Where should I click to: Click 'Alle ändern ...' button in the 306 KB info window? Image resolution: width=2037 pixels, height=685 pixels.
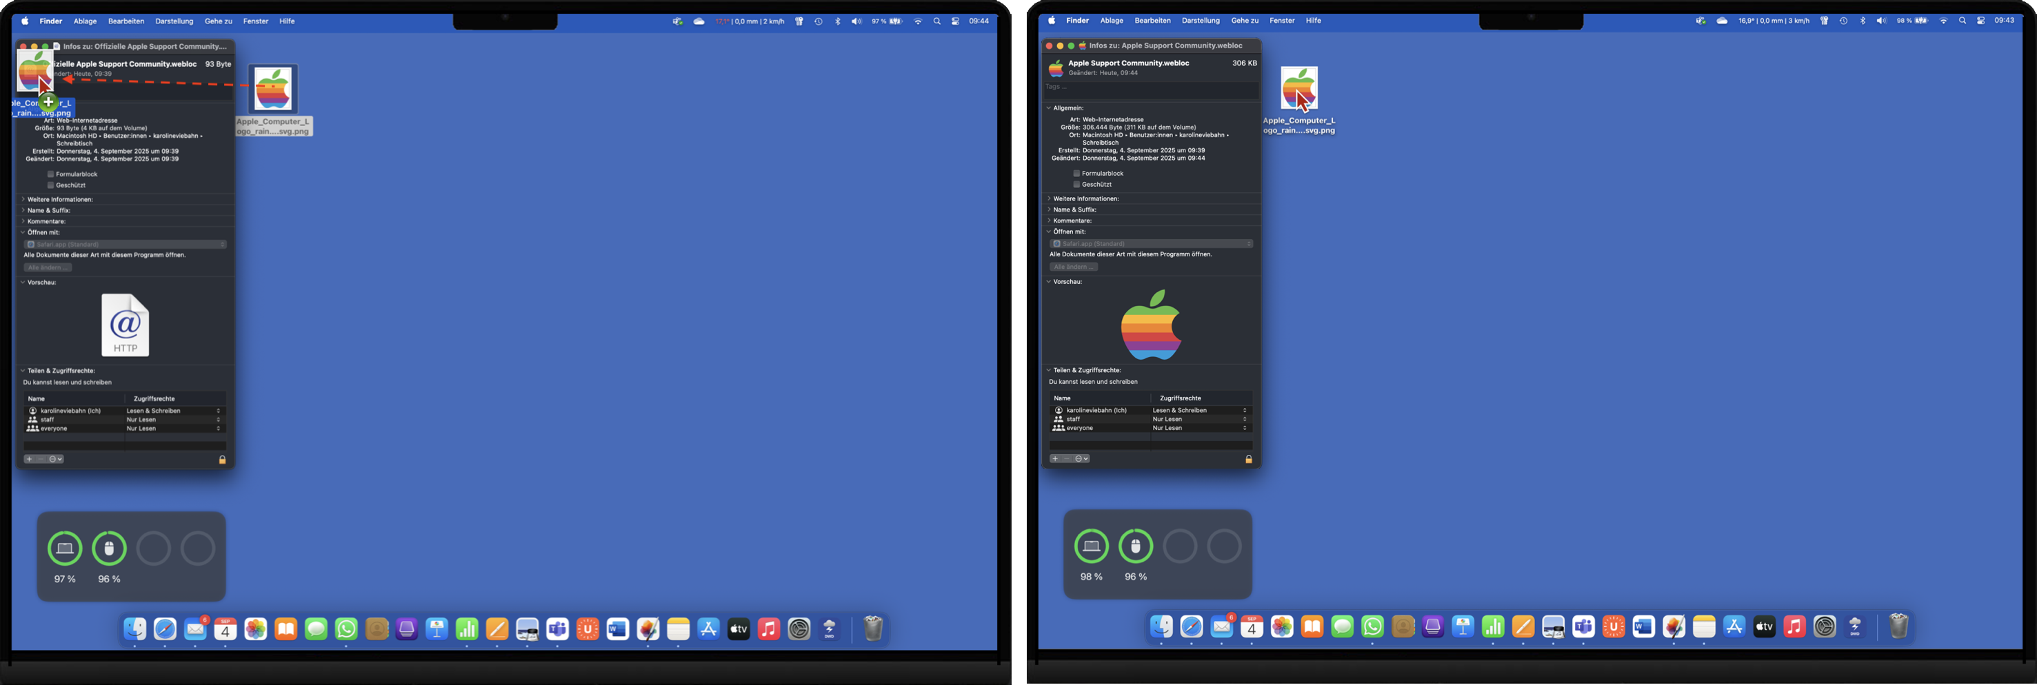[1073, 266]
